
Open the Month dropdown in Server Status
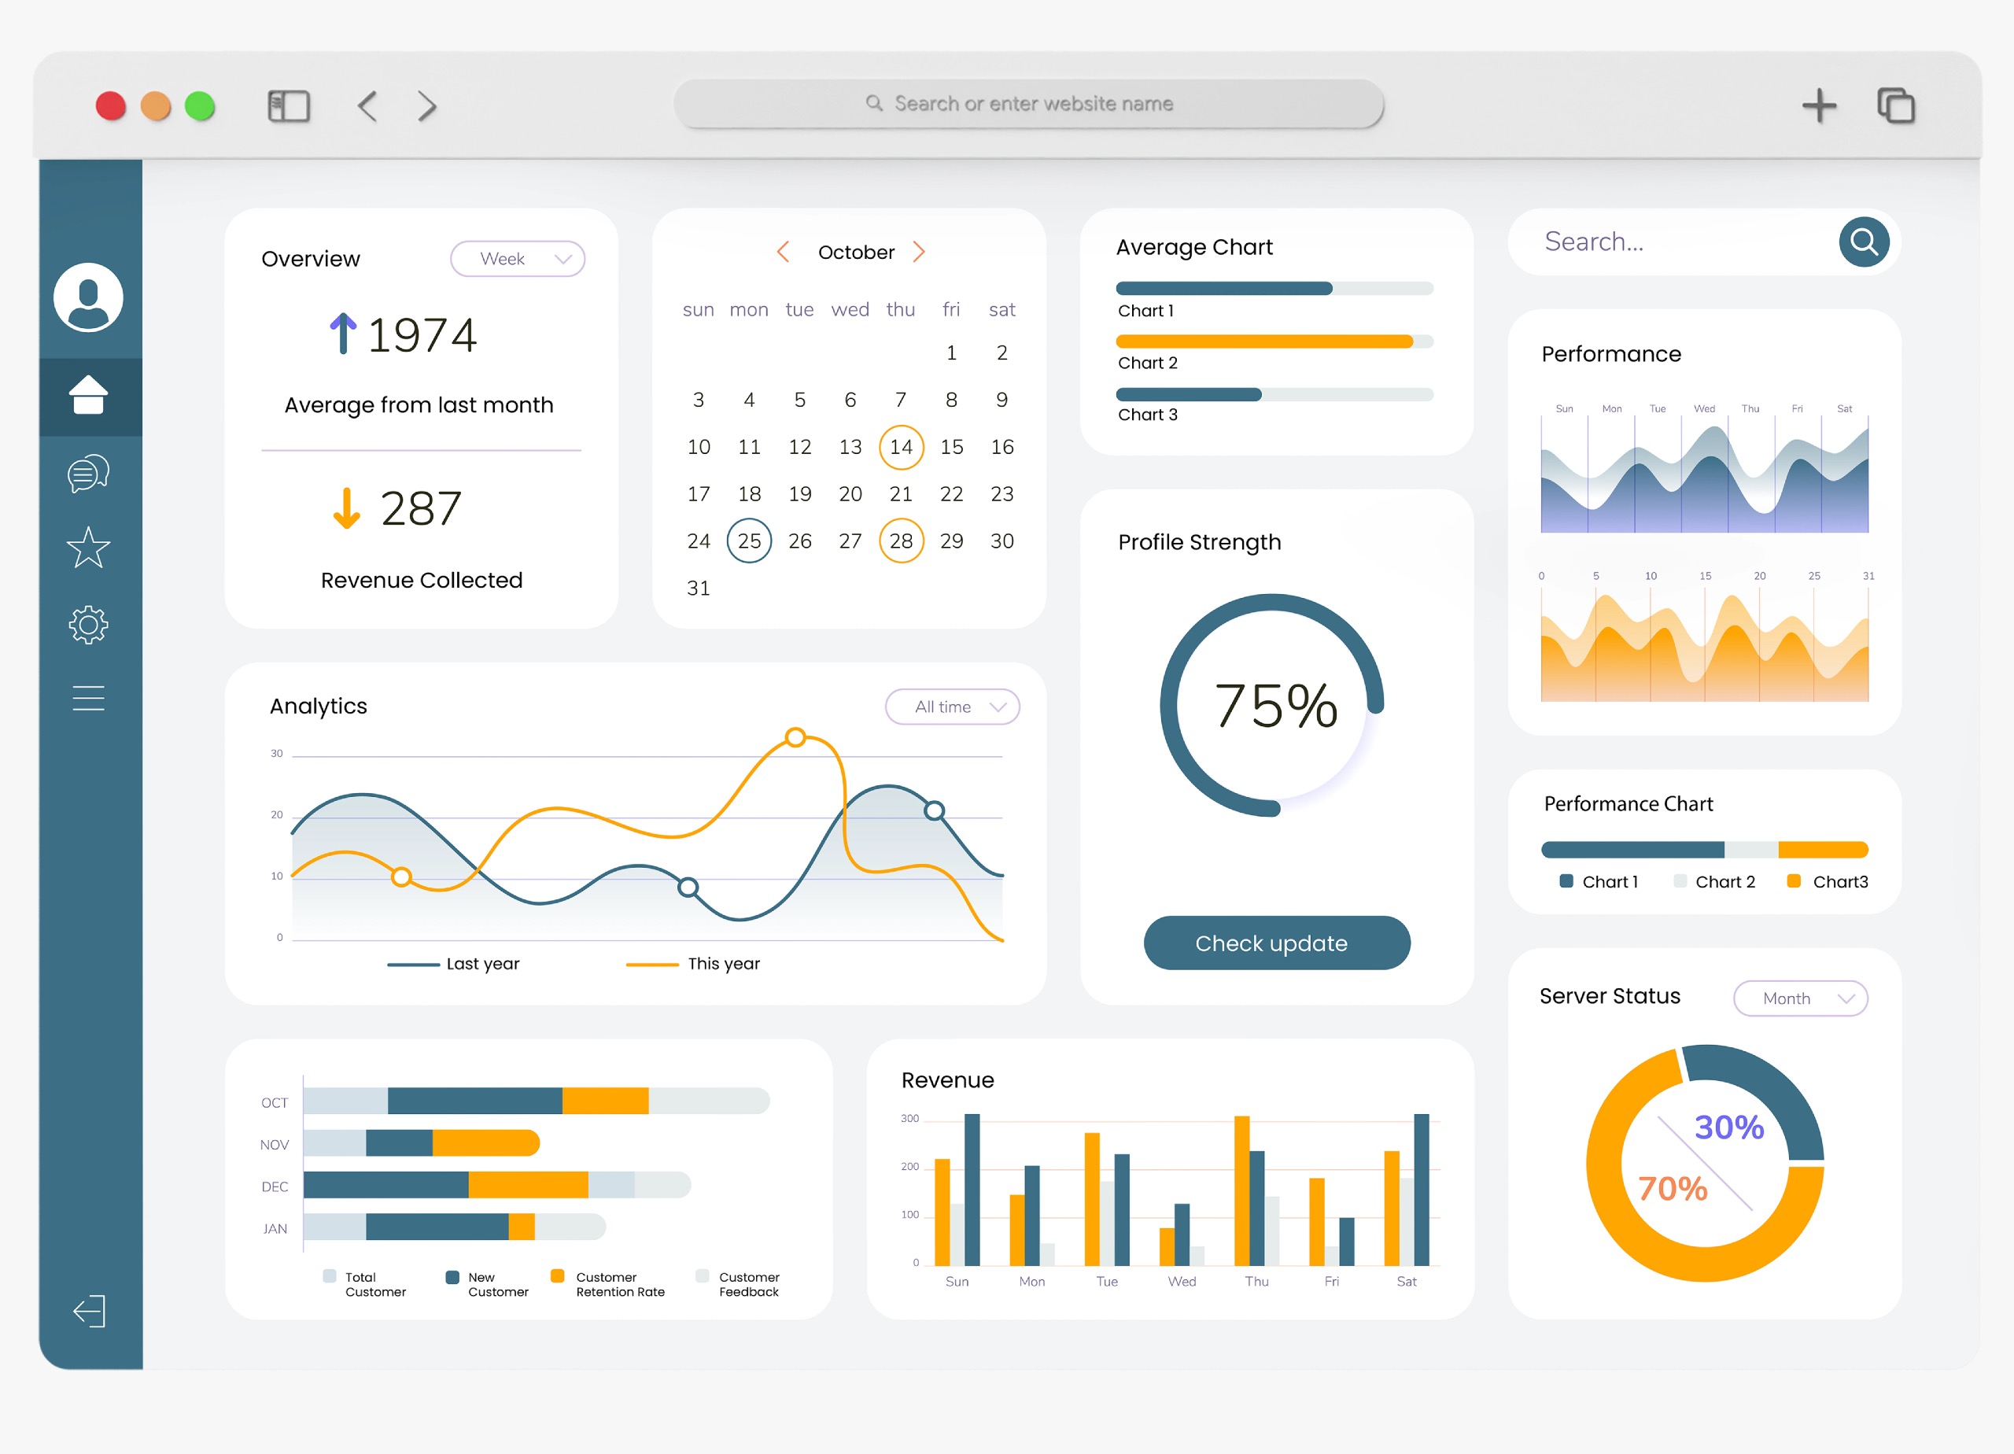1800,998
